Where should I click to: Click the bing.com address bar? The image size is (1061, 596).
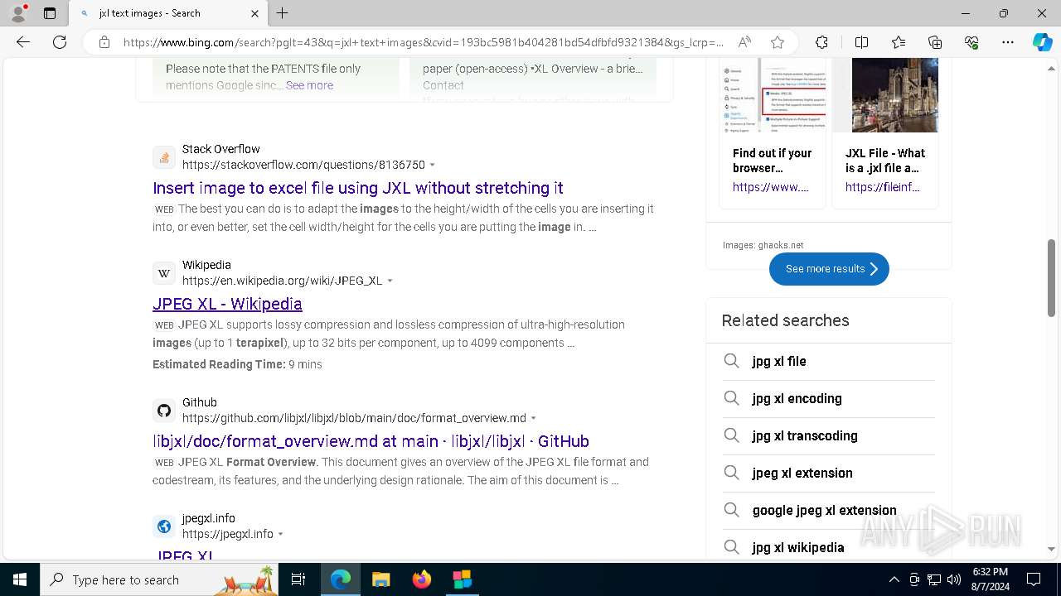tap(423, 42)
